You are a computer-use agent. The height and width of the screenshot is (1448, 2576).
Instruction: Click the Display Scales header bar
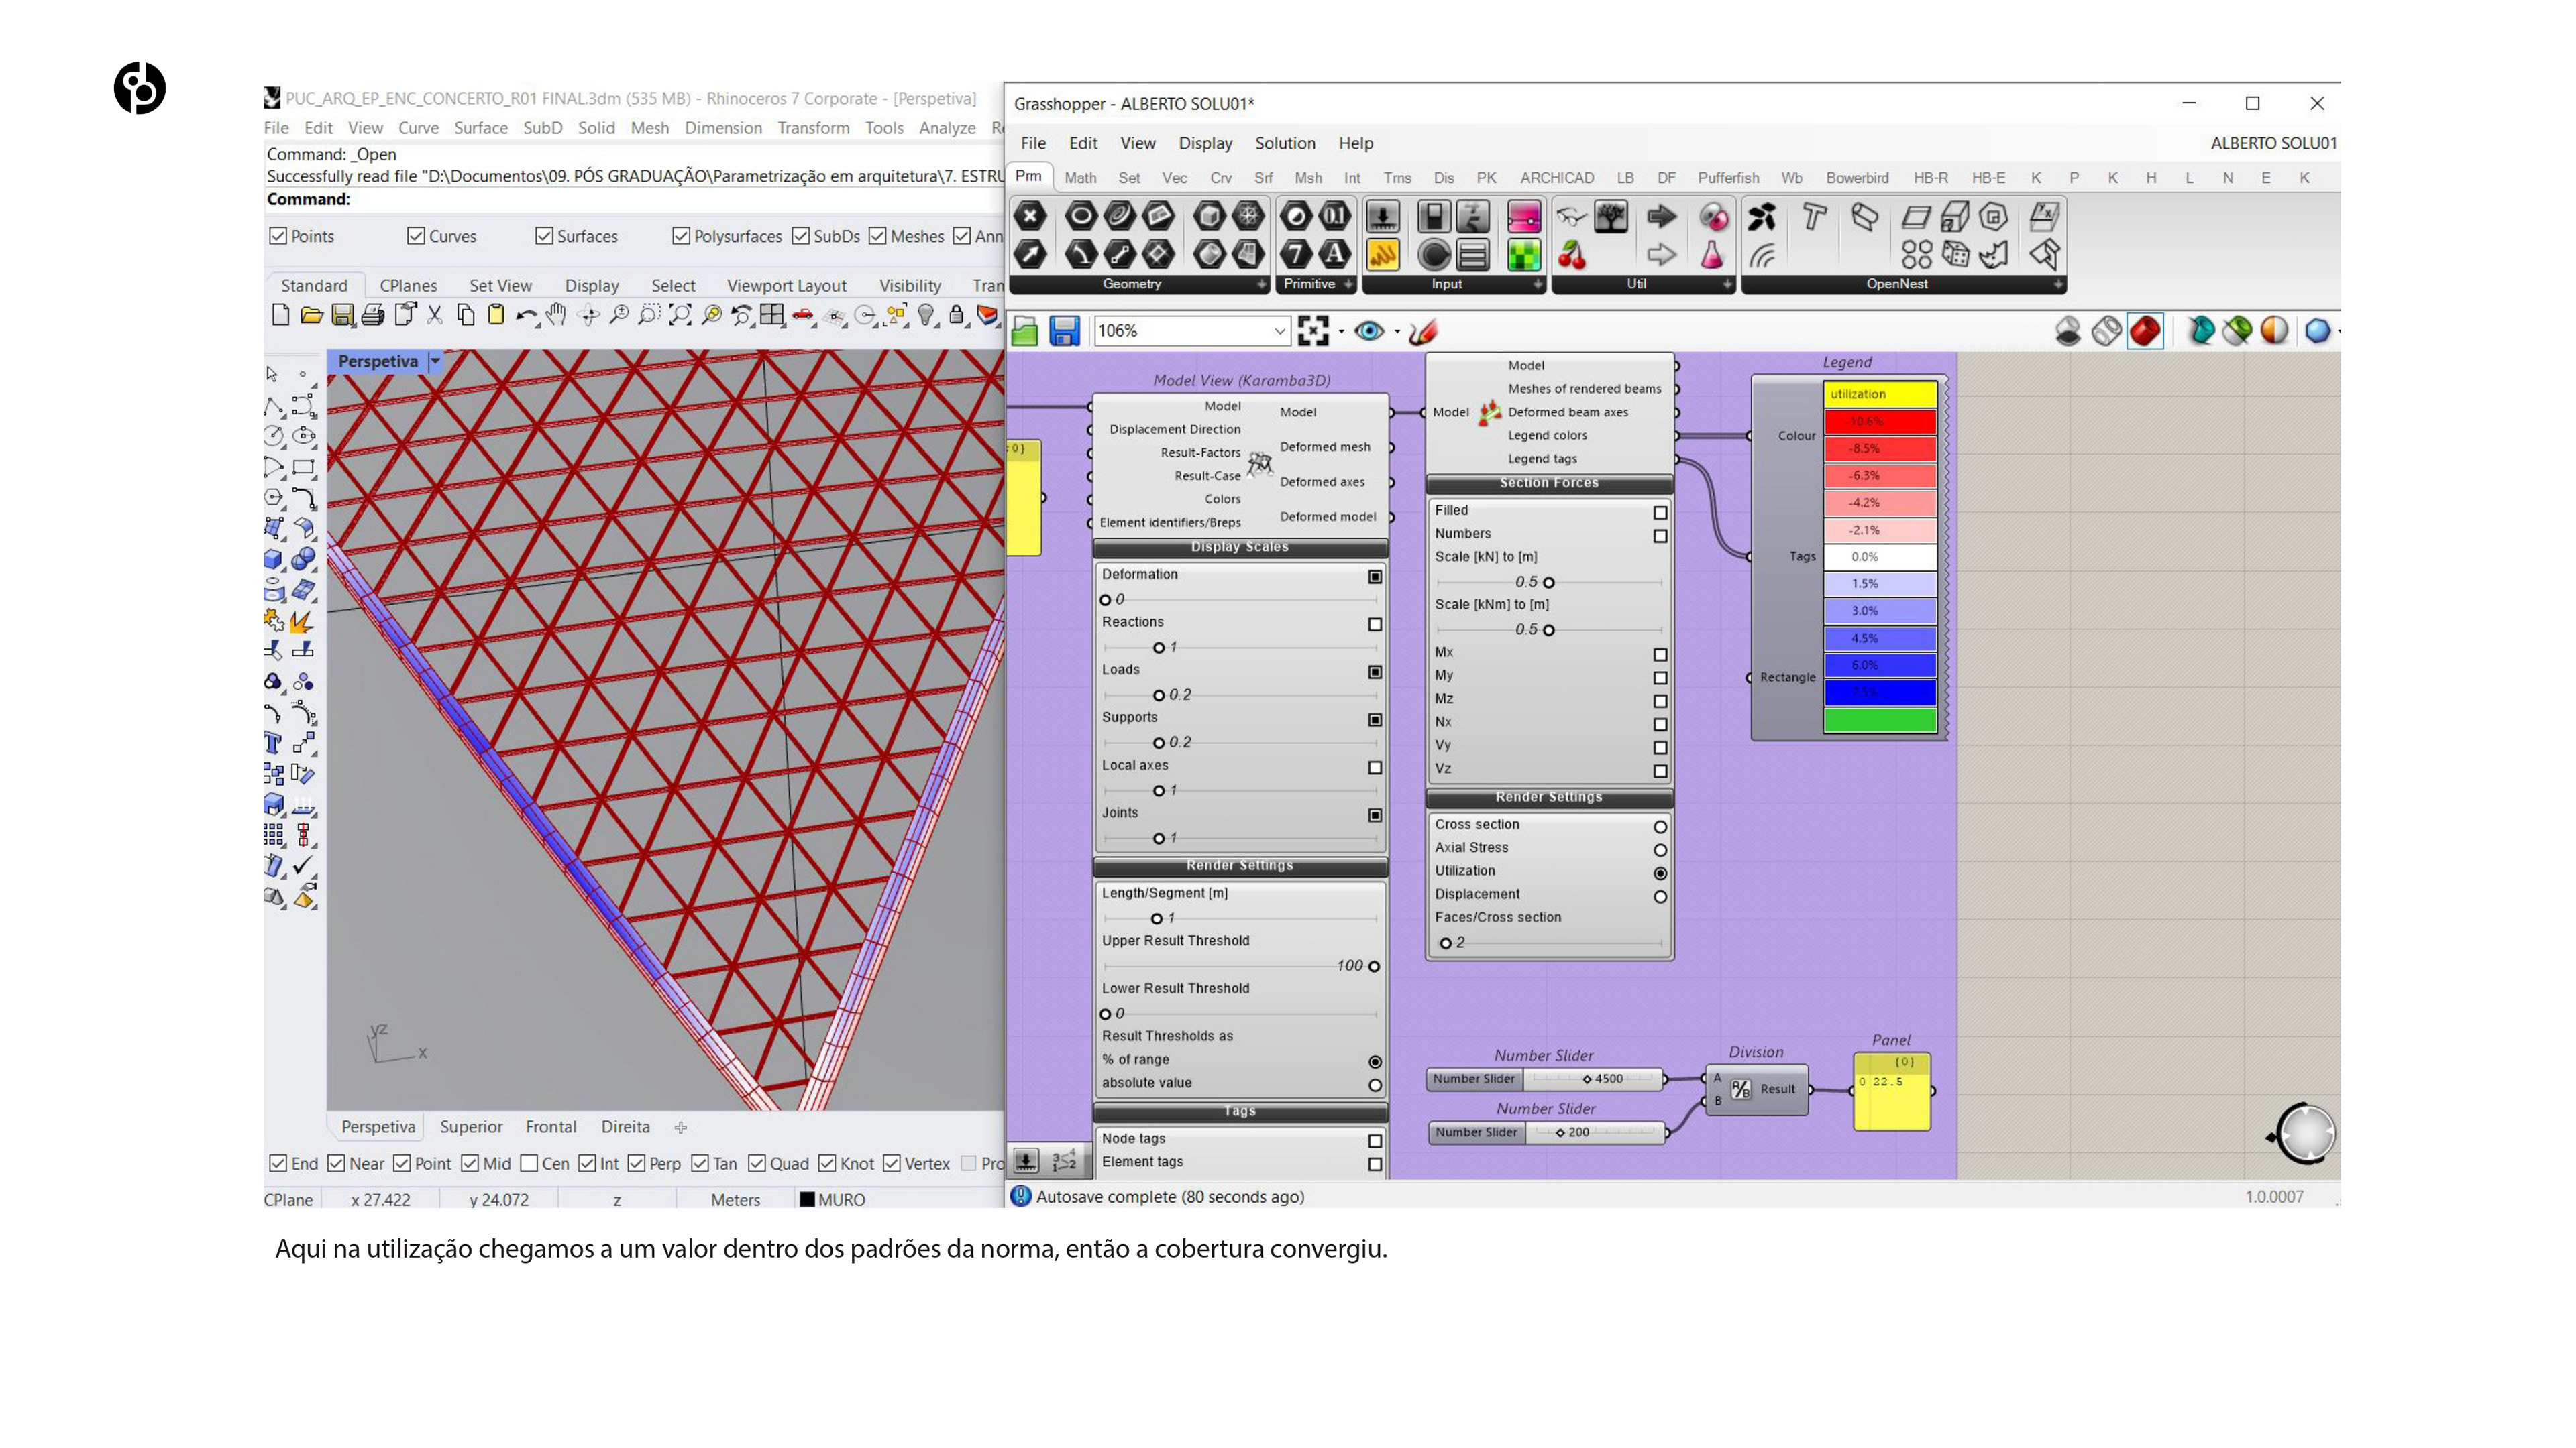tap(1239, 546)
